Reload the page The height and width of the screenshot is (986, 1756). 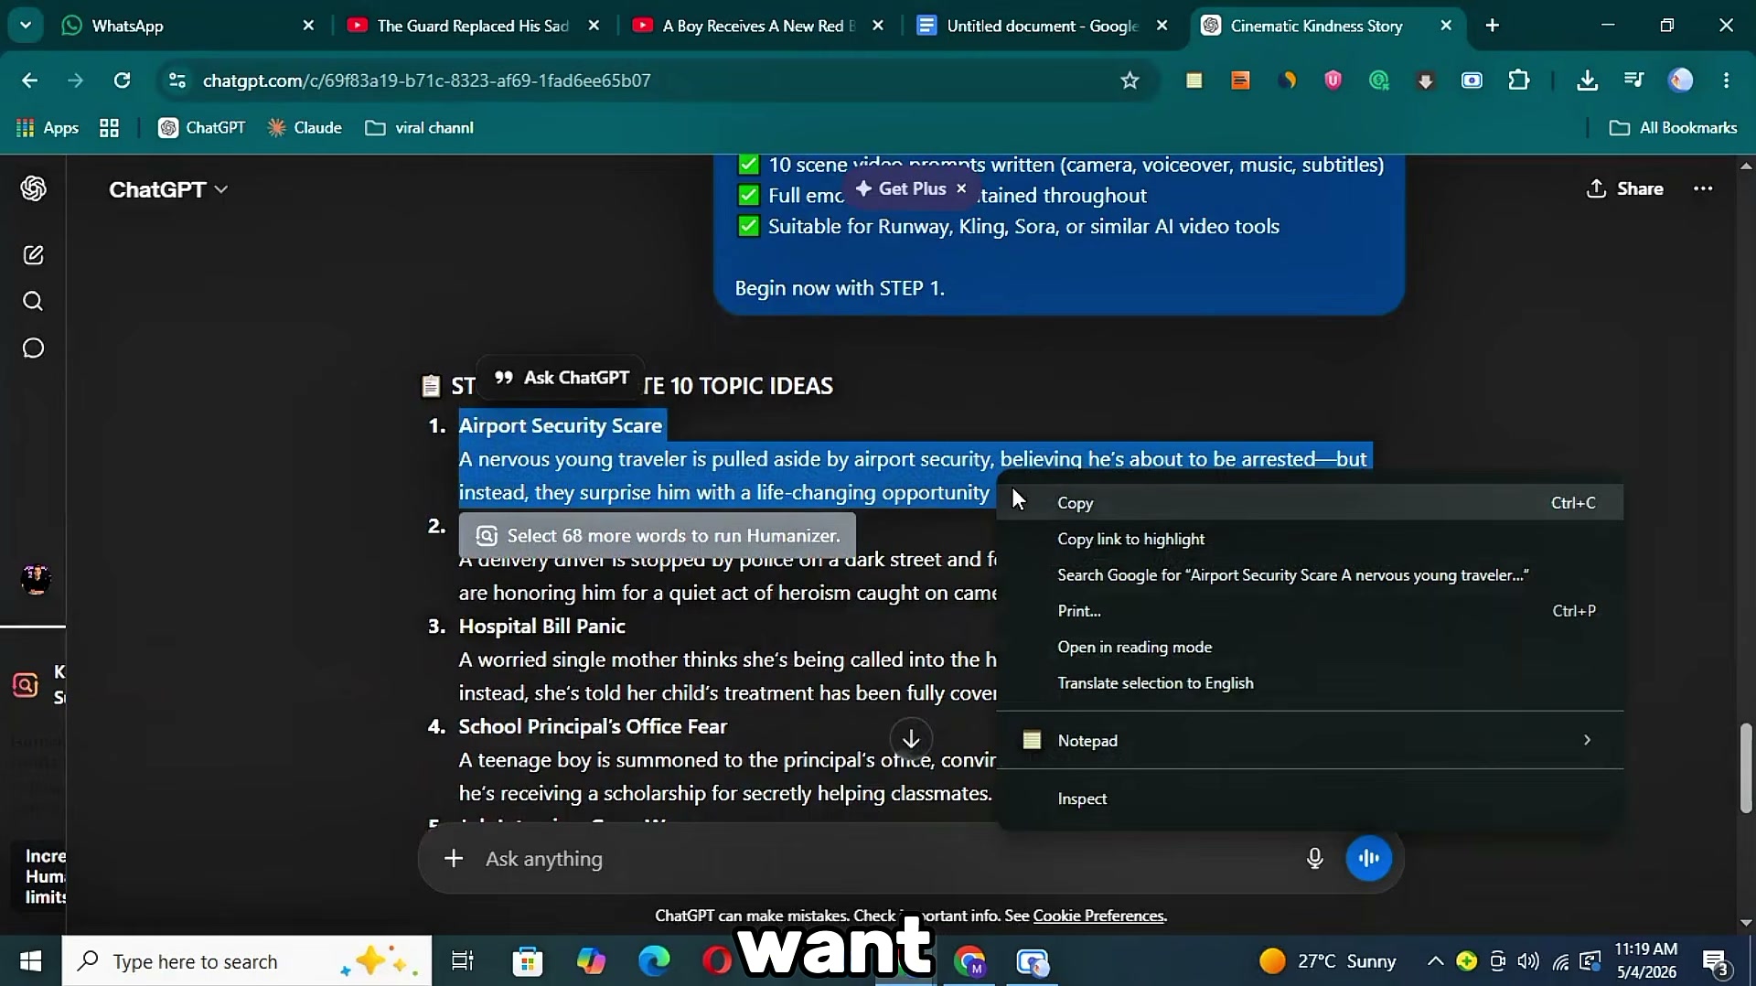tap(122, 80)
